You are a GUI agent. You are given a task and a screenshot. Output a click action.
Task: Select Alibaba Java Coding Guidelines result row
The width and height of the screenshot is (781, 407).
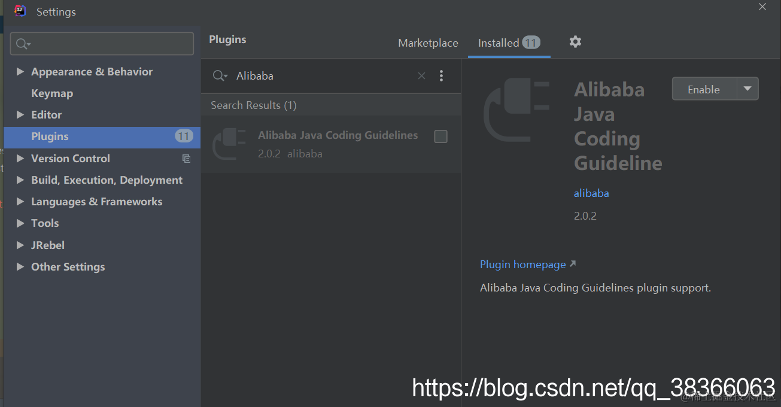(330, 144)
